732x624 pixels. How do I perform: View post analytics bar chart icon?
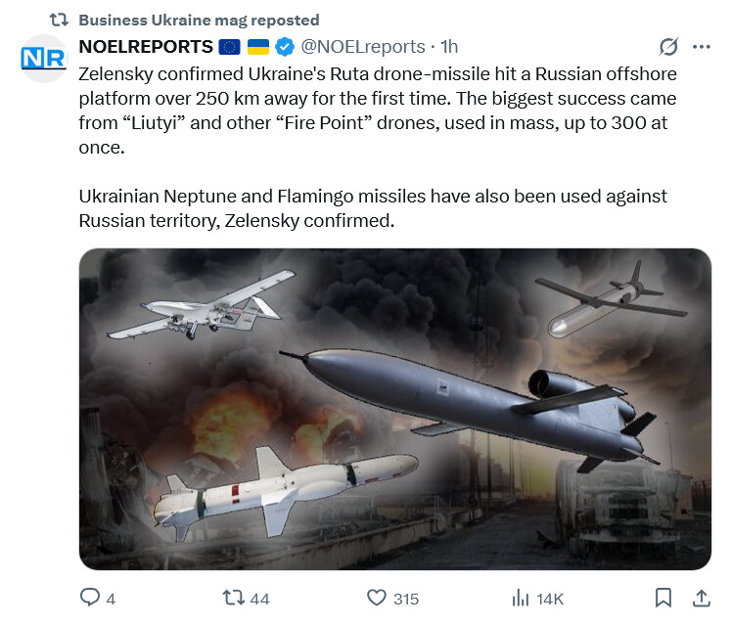point(521,598)
